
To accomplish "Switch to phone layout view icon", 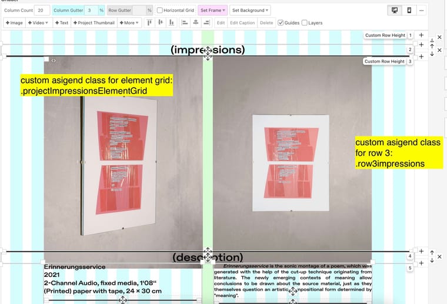I will pyautogui.click(x=408, y=11).
